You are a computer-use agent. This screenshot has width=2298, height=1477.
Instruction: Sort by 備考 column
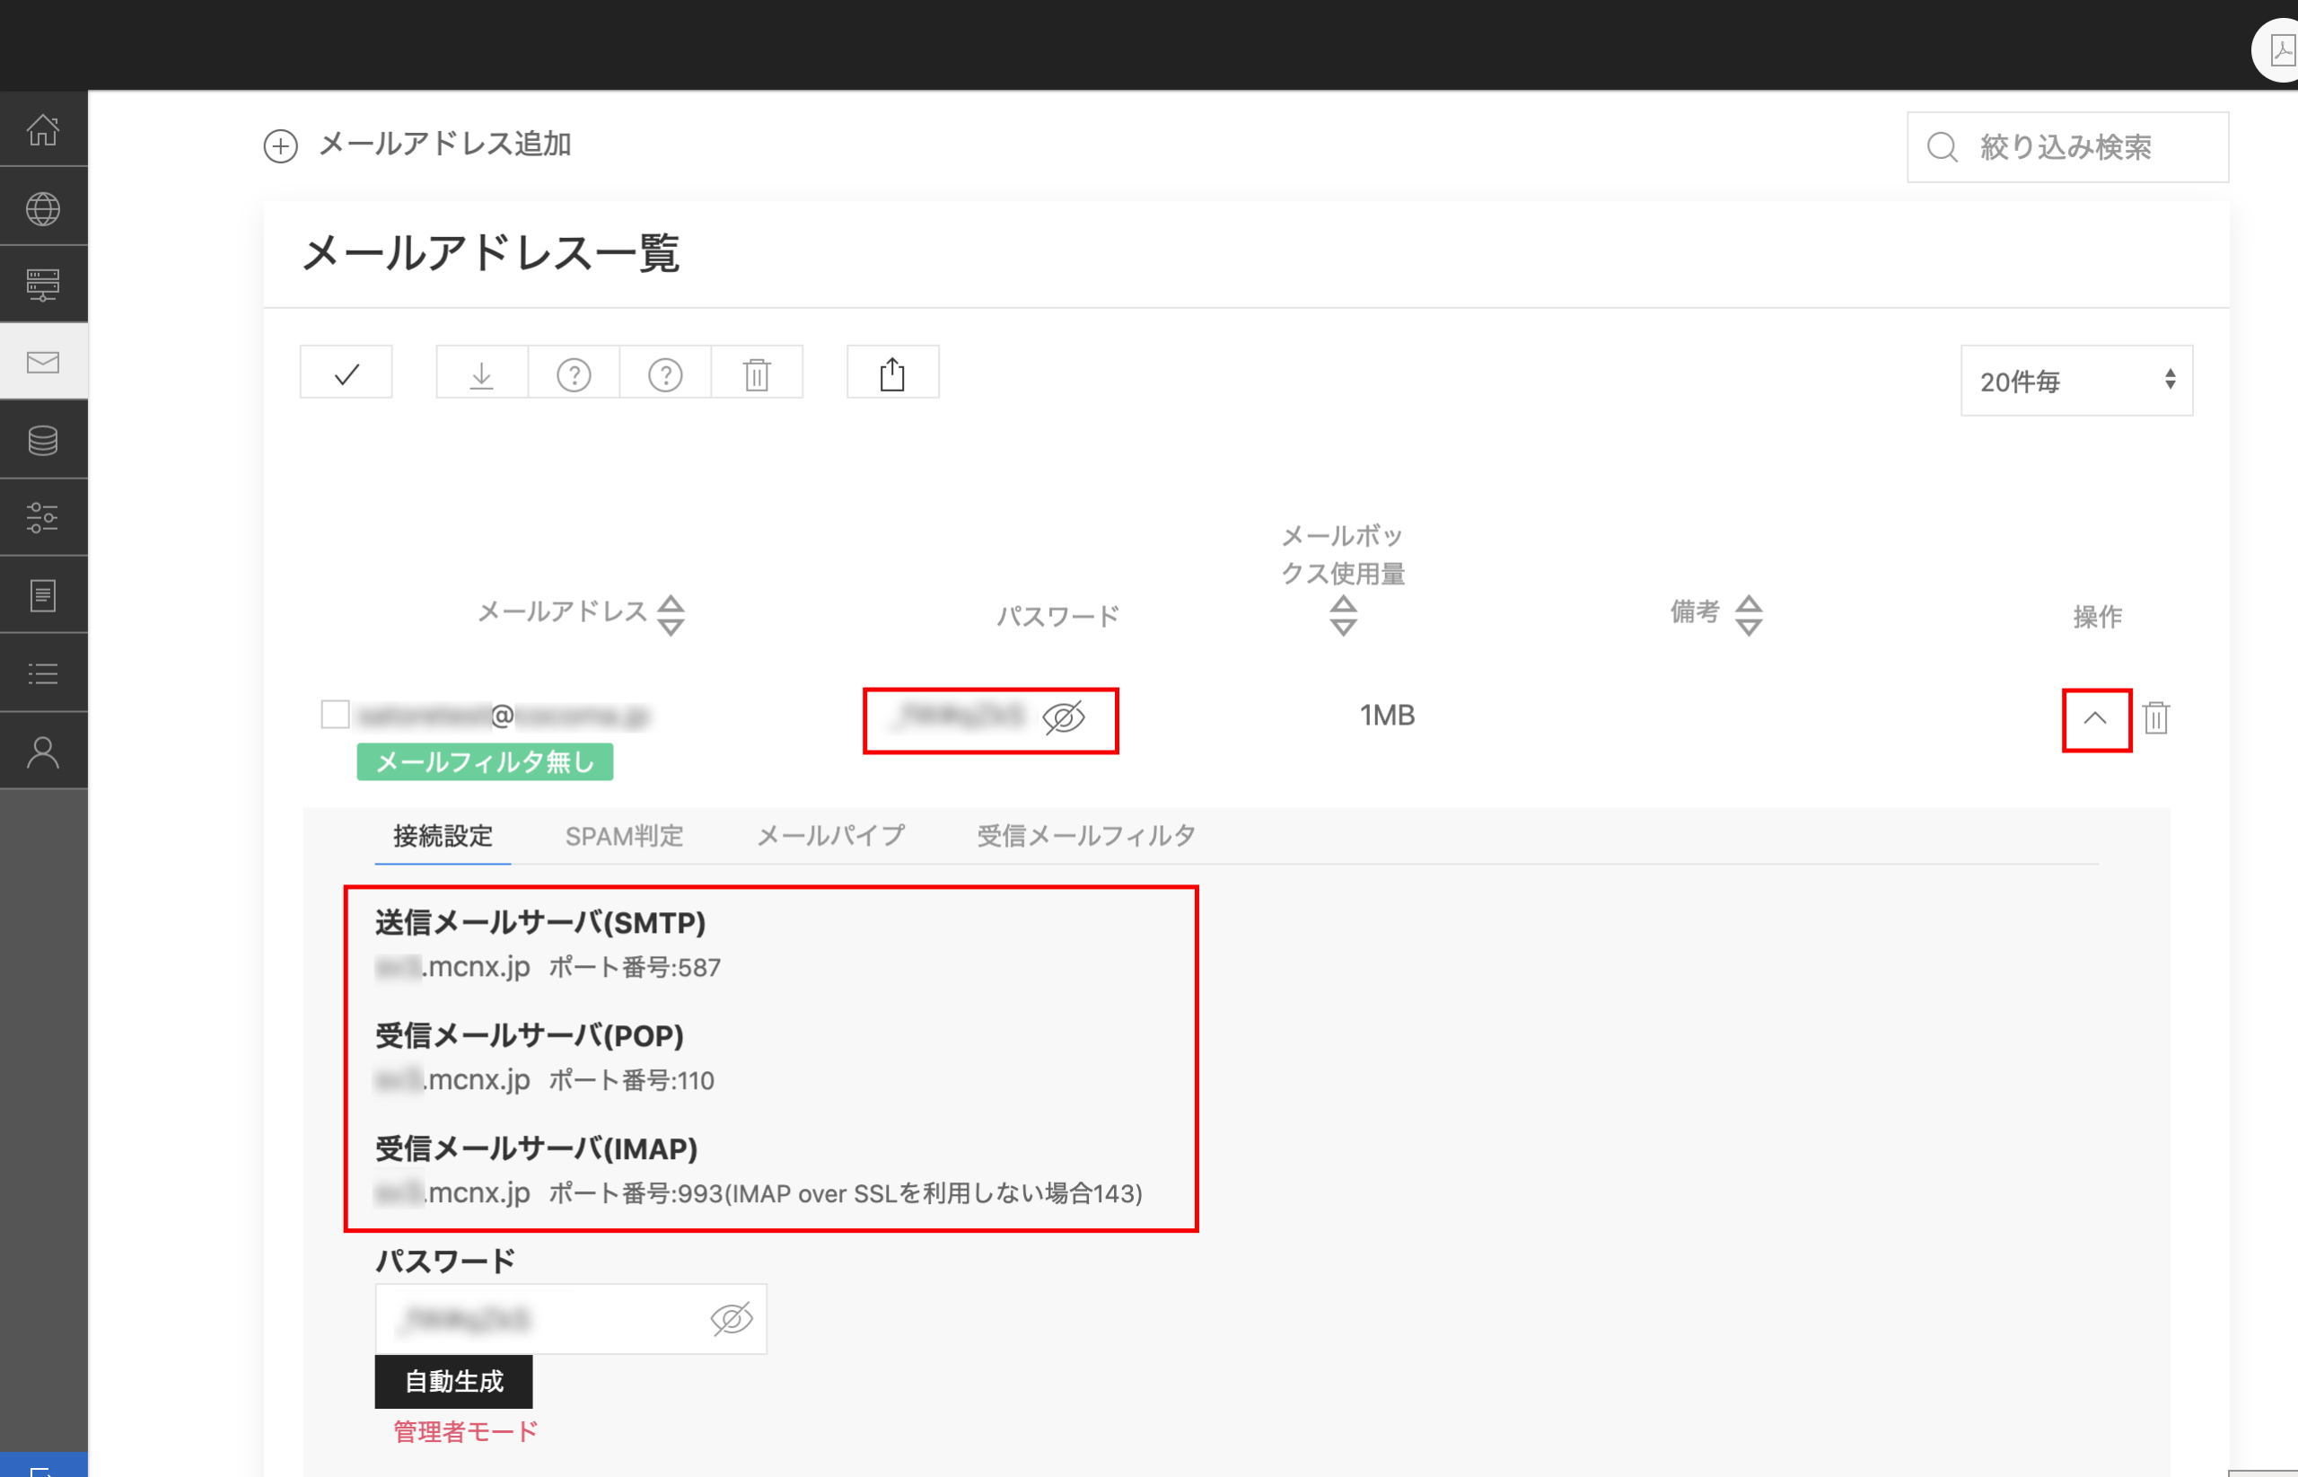pos(1749,615)
